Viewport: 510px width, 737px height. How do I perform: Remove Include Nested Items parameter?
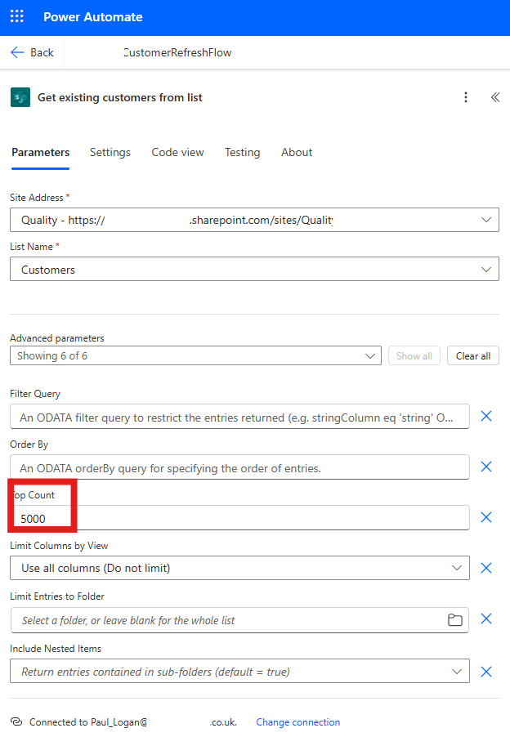point(486,672)
